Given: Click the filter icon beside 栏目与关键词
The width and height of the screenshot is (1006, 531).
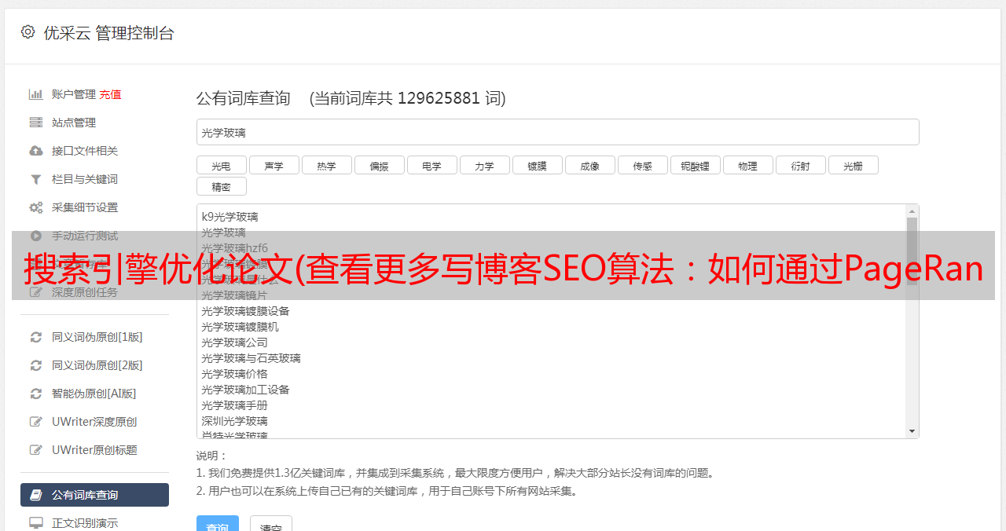Looking at the screenshot, I should [35, 179].
